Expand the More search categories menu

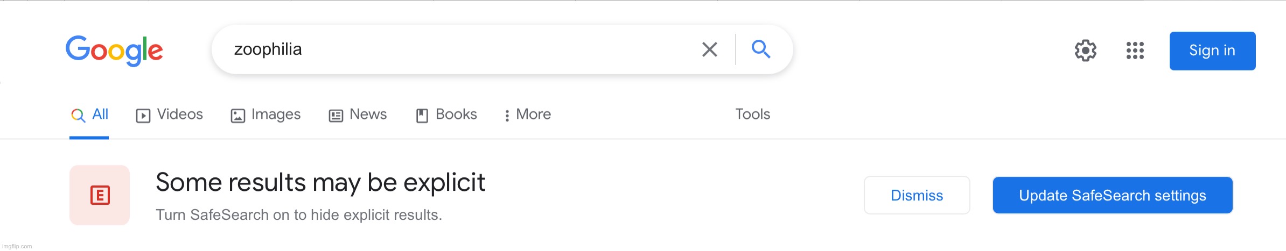[x=527, y=114]
